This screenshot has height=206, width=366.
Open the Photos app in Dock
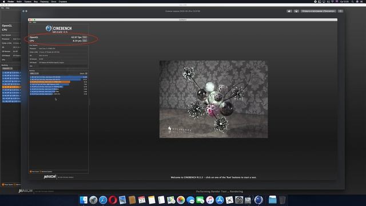click(181, 200)
